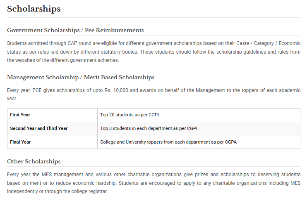Select the Final Year table cell

tap(52, 142)
